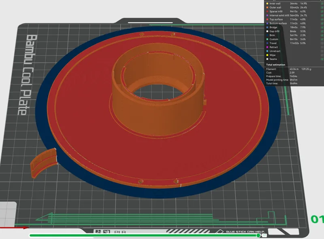Show Unretract points via checkbox
Image resolution: width=324 pixels, height=239 pixels.
(322, 51)
